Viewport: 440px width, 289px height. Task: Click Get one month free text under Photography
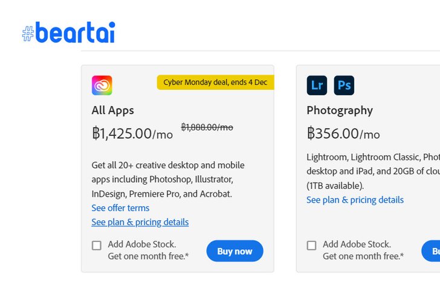pos(363,256)
